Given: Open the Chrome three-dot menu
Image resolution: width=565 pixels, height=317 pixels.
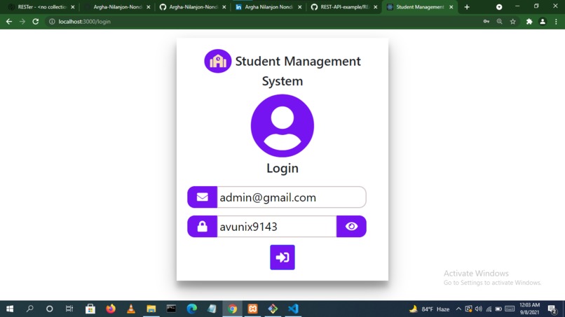Looking at the screenshot, I should point(556,22).
